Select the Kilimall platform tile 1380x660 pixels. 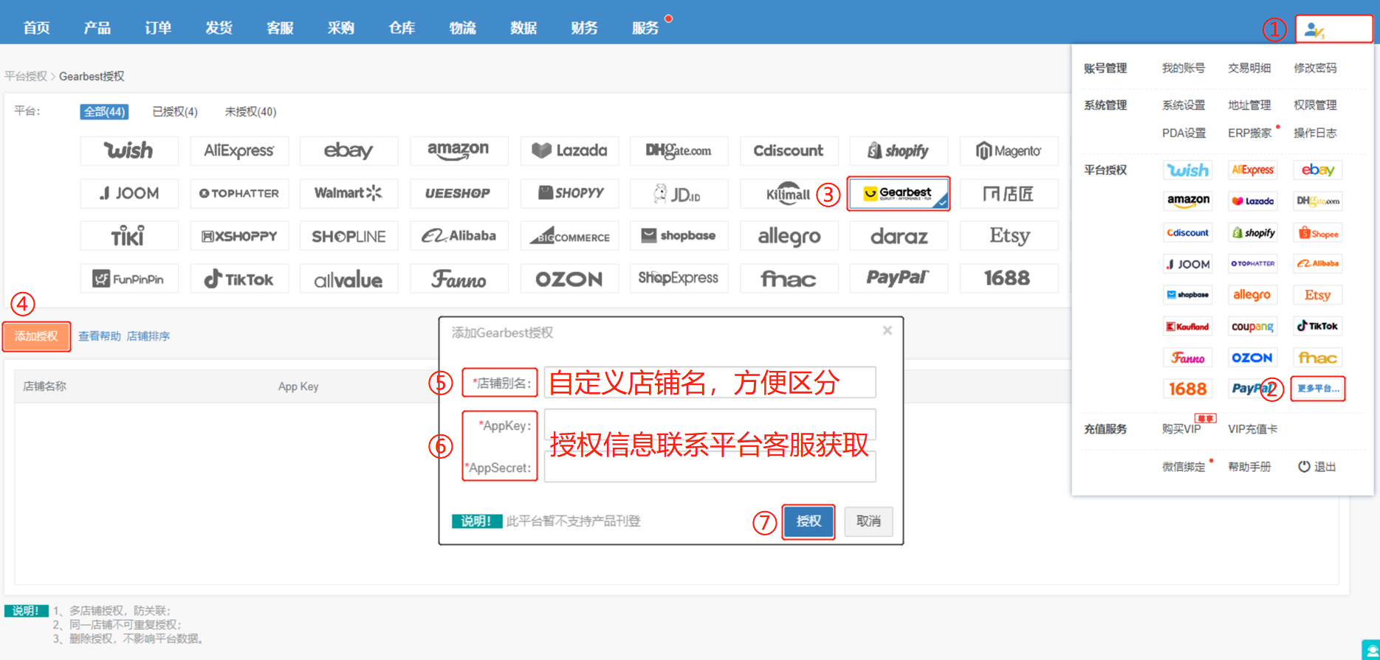point(789,193)
